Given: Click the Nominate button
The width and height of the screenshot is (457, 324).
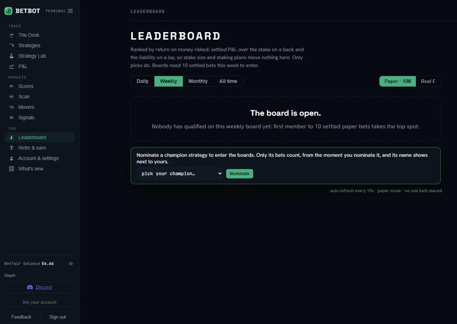Looking at the screenshot, I should pos(240,174).
